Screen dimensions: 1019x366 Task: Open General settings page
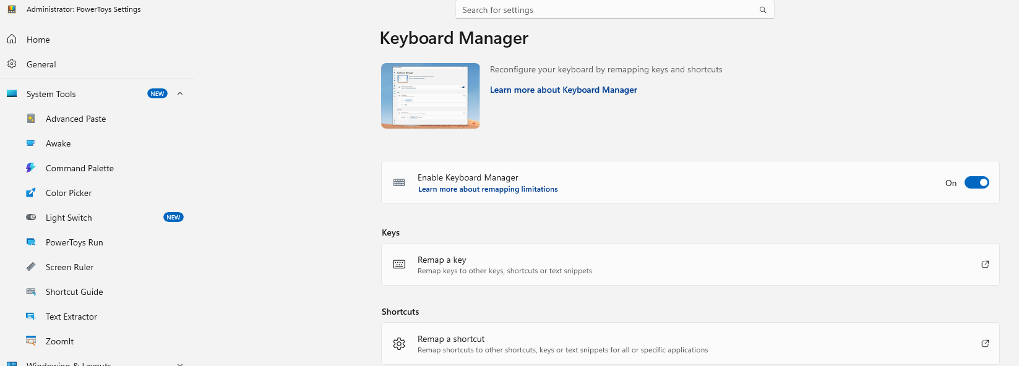(41, 64)
